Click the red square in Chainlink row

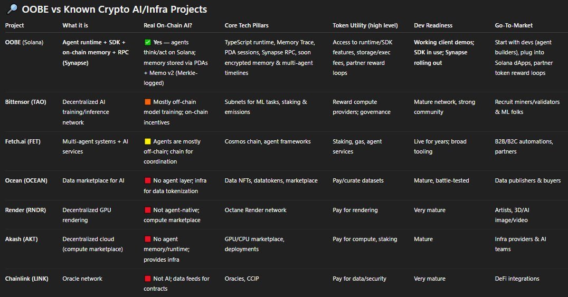point(147,279)
